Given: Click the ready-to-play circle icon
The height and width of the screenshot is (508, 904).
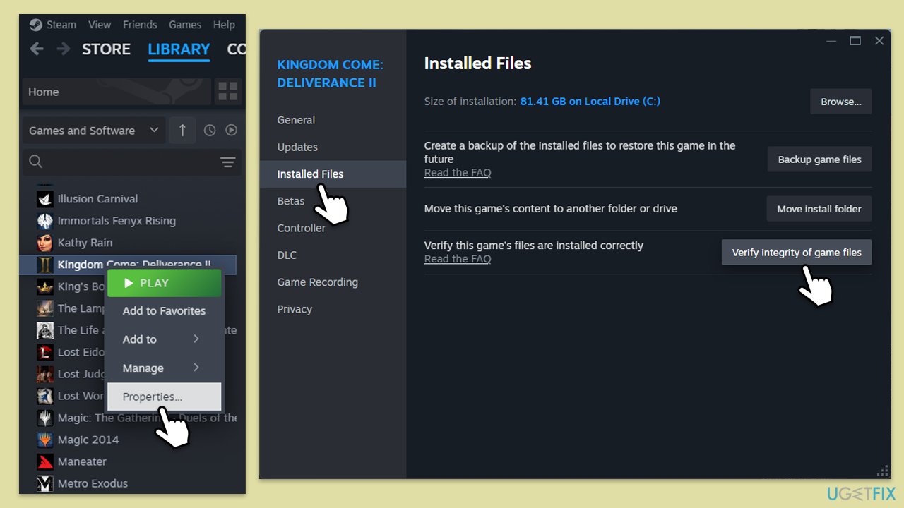Looking at the screenshot, I should tap(231, 131).
